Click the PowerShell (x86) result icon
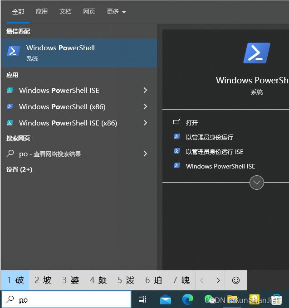289x308 pixels. [x=10, y=106]
